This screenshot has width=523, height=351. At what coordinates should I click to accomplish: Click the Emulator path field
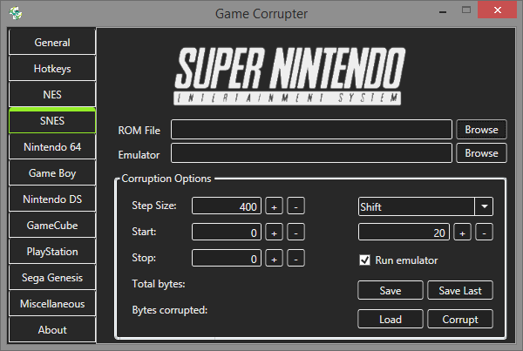311,153
